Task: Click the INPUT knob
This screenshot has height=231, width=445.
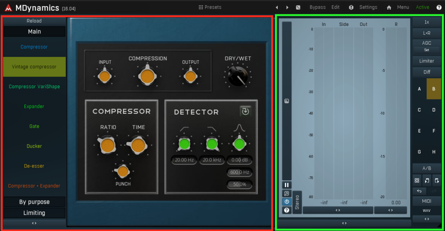Action: (105, 76)
